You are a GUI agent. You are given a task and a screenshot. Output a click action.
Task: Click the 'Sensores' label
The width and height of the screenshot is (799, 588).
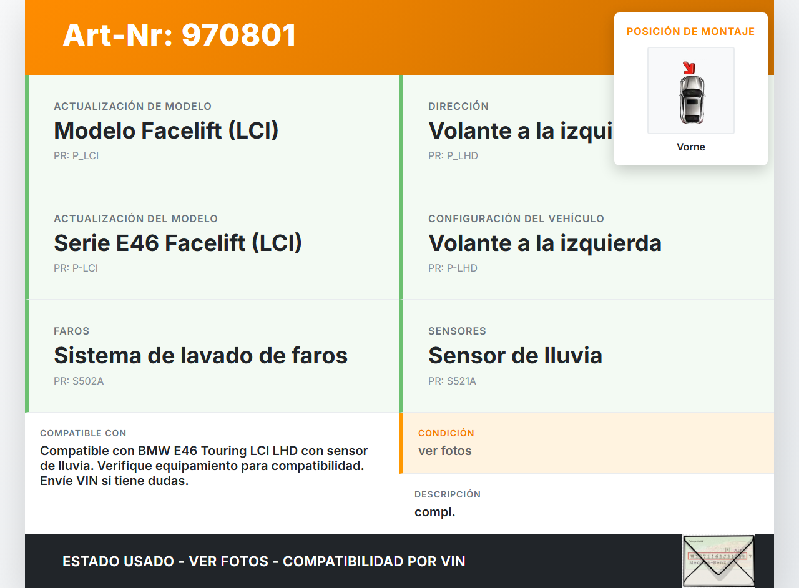click(x=457, y=331)
